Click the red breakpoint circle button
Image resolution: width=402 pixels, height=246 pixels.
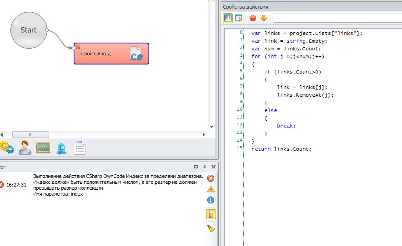point(253,18)
